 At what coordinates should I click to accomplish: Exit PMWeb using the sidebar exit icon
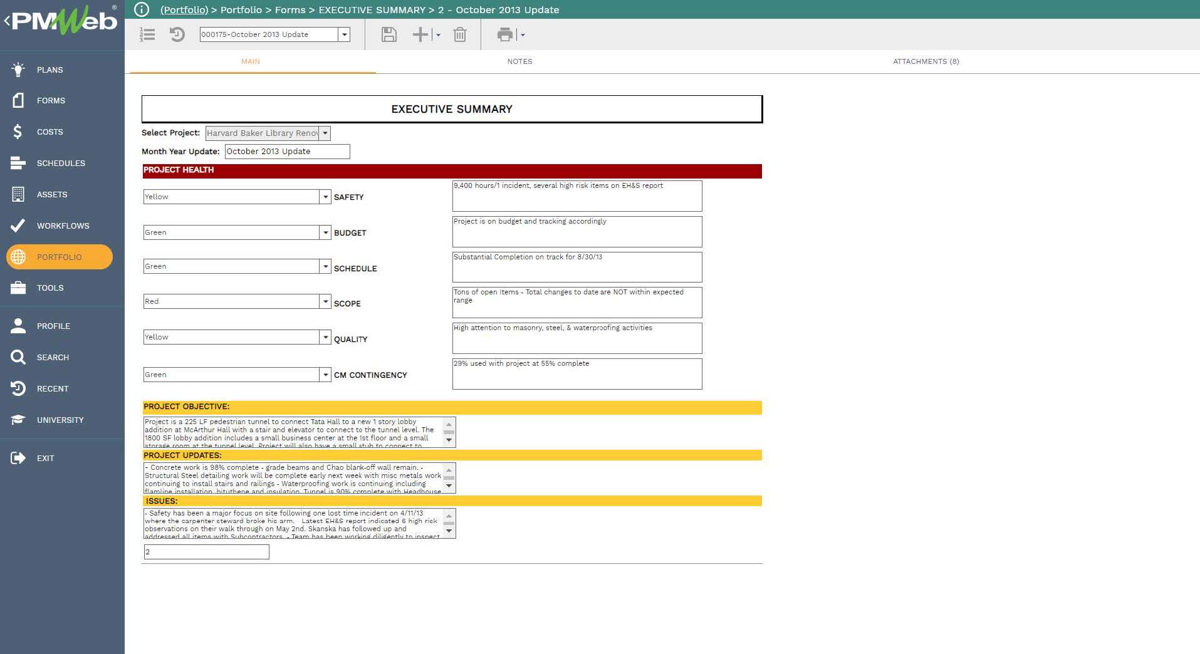pyautogui.click(x=44, y=458)
